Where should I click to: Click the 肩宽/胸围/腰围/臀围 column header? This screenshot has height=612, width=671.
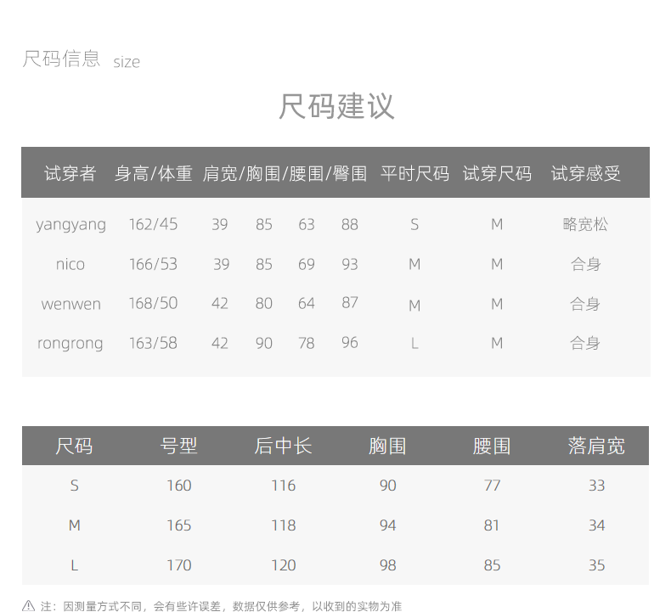(x=285, y=174)
